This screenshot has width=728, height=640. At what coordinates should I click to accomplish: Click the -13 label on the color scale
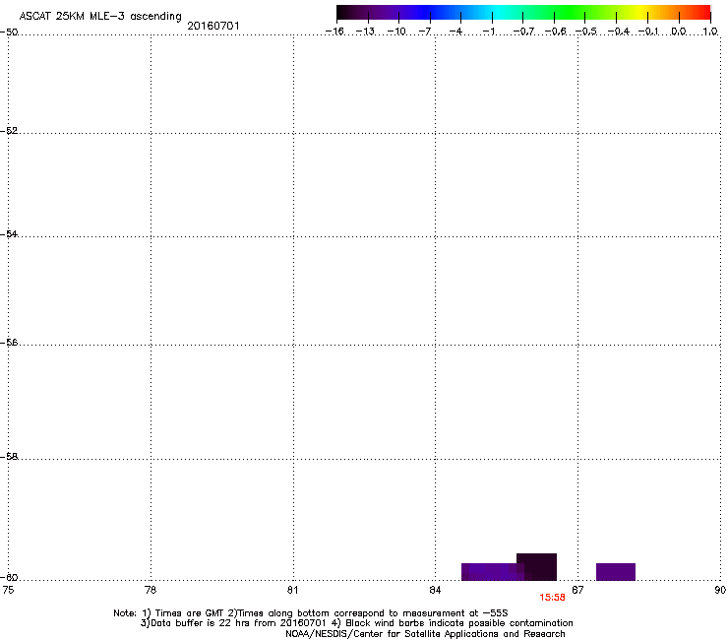pyautogui.click(x=365, y=32)
